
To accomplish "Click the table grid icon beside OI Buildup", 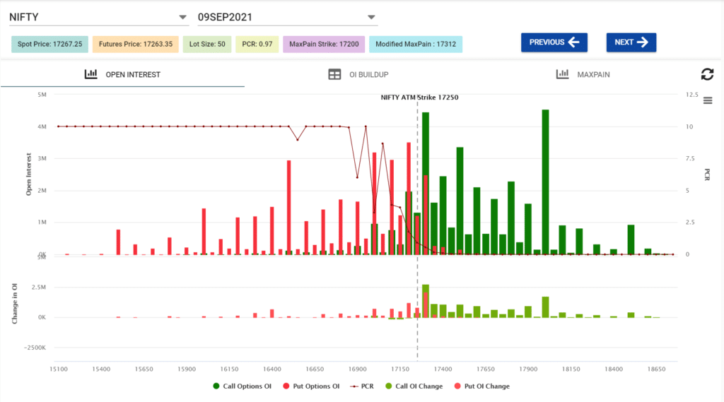I will click(x=335, y=74).
